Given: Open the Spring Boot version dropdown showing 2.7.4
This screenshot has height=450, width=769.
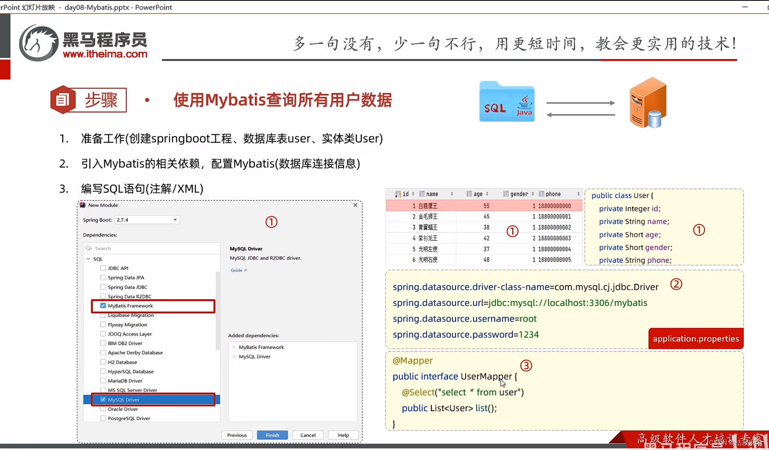Looking at the screenshot, I should [175, 220].
